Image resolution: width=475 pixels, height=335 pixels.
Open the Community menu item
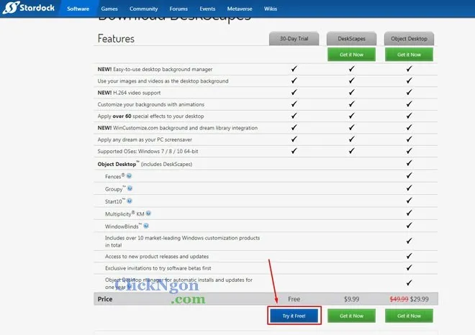tap(143, 9)
